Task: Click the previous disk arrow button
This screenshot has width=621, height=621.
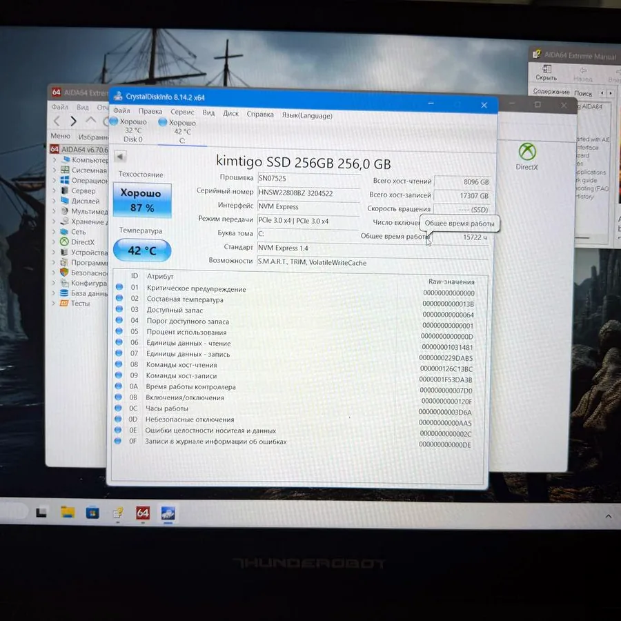Action: pyautogui.click(x=120, y=156)
